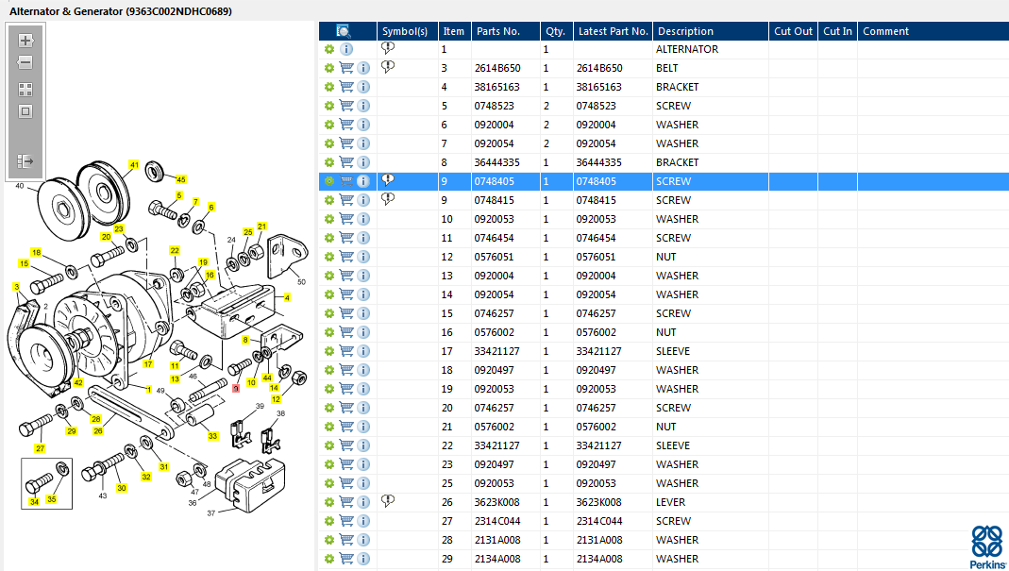Click the Cut In column header
Image resolution: width=1009 pixels, height=571 pixels.
click(838, 31)
